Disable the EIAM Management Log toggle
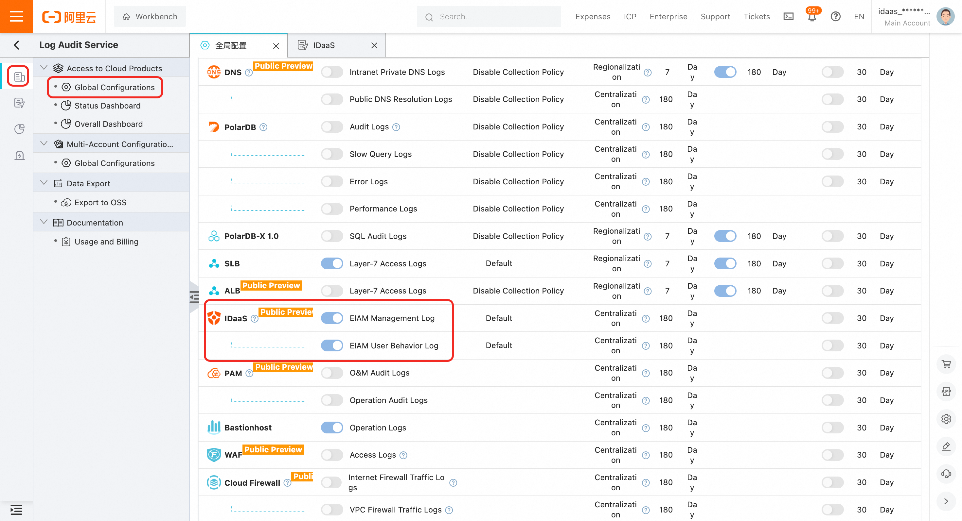 [331, 318]
